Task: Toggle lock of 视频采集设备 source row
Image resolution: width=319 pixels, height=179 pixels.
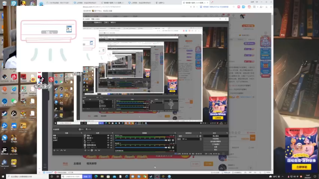Action: [111, 145]
